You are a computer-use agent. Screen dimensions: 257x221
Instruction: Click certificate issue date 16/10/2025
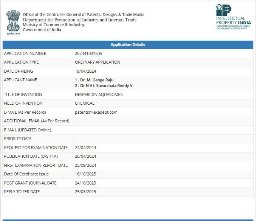85,174
